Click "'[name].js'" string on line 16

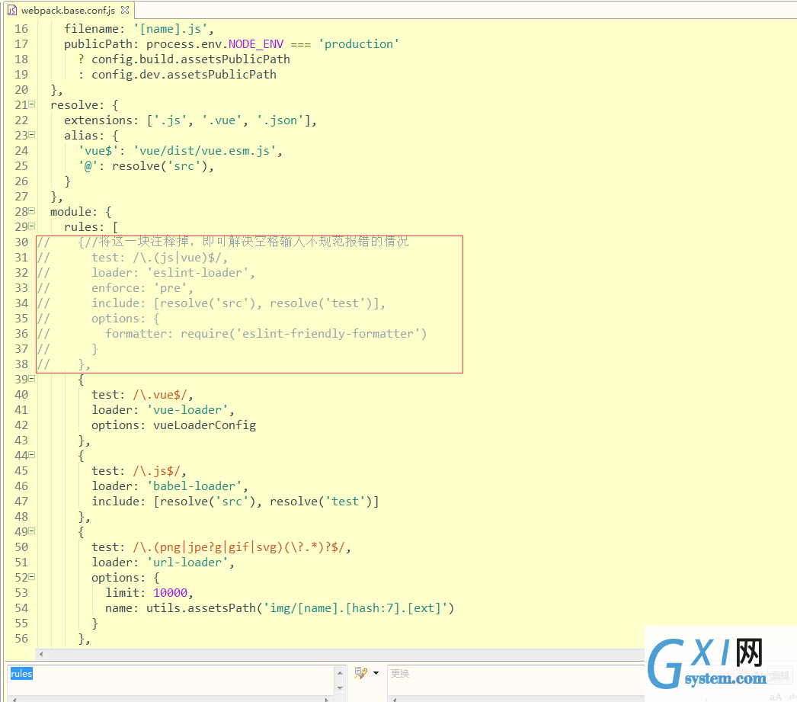pos(170,29)
